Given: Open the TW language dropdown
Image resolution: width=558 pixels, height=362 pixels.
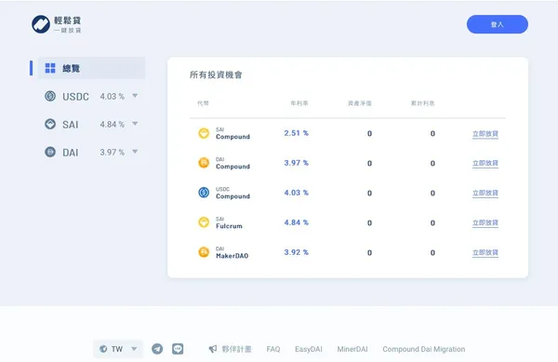Looking at the screenshot, I should [118, 349].
